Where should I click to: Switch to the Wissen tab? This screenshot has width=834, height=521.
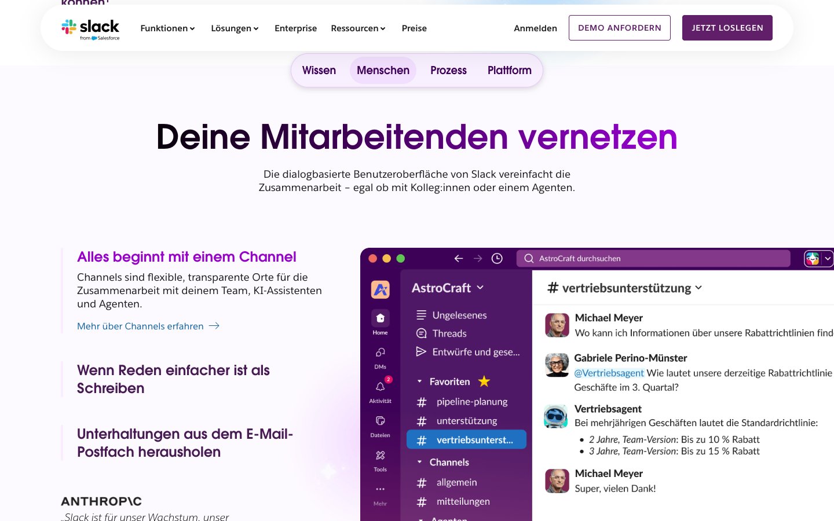(319, 71)
